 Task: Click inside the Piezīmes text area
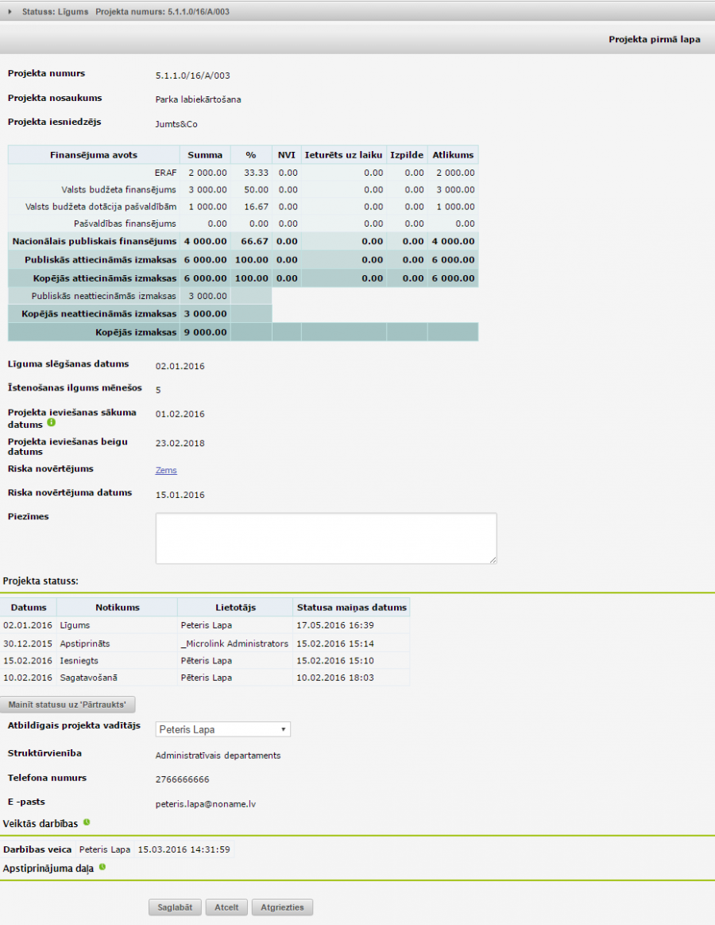coord(326,538)
